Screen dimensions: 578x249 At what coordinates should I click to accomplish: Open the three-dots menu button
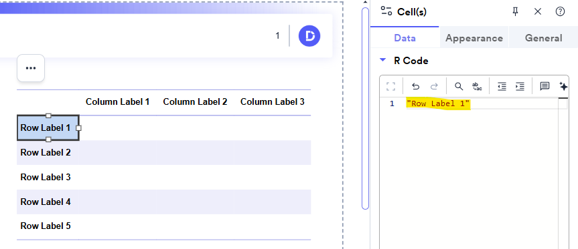31,68
